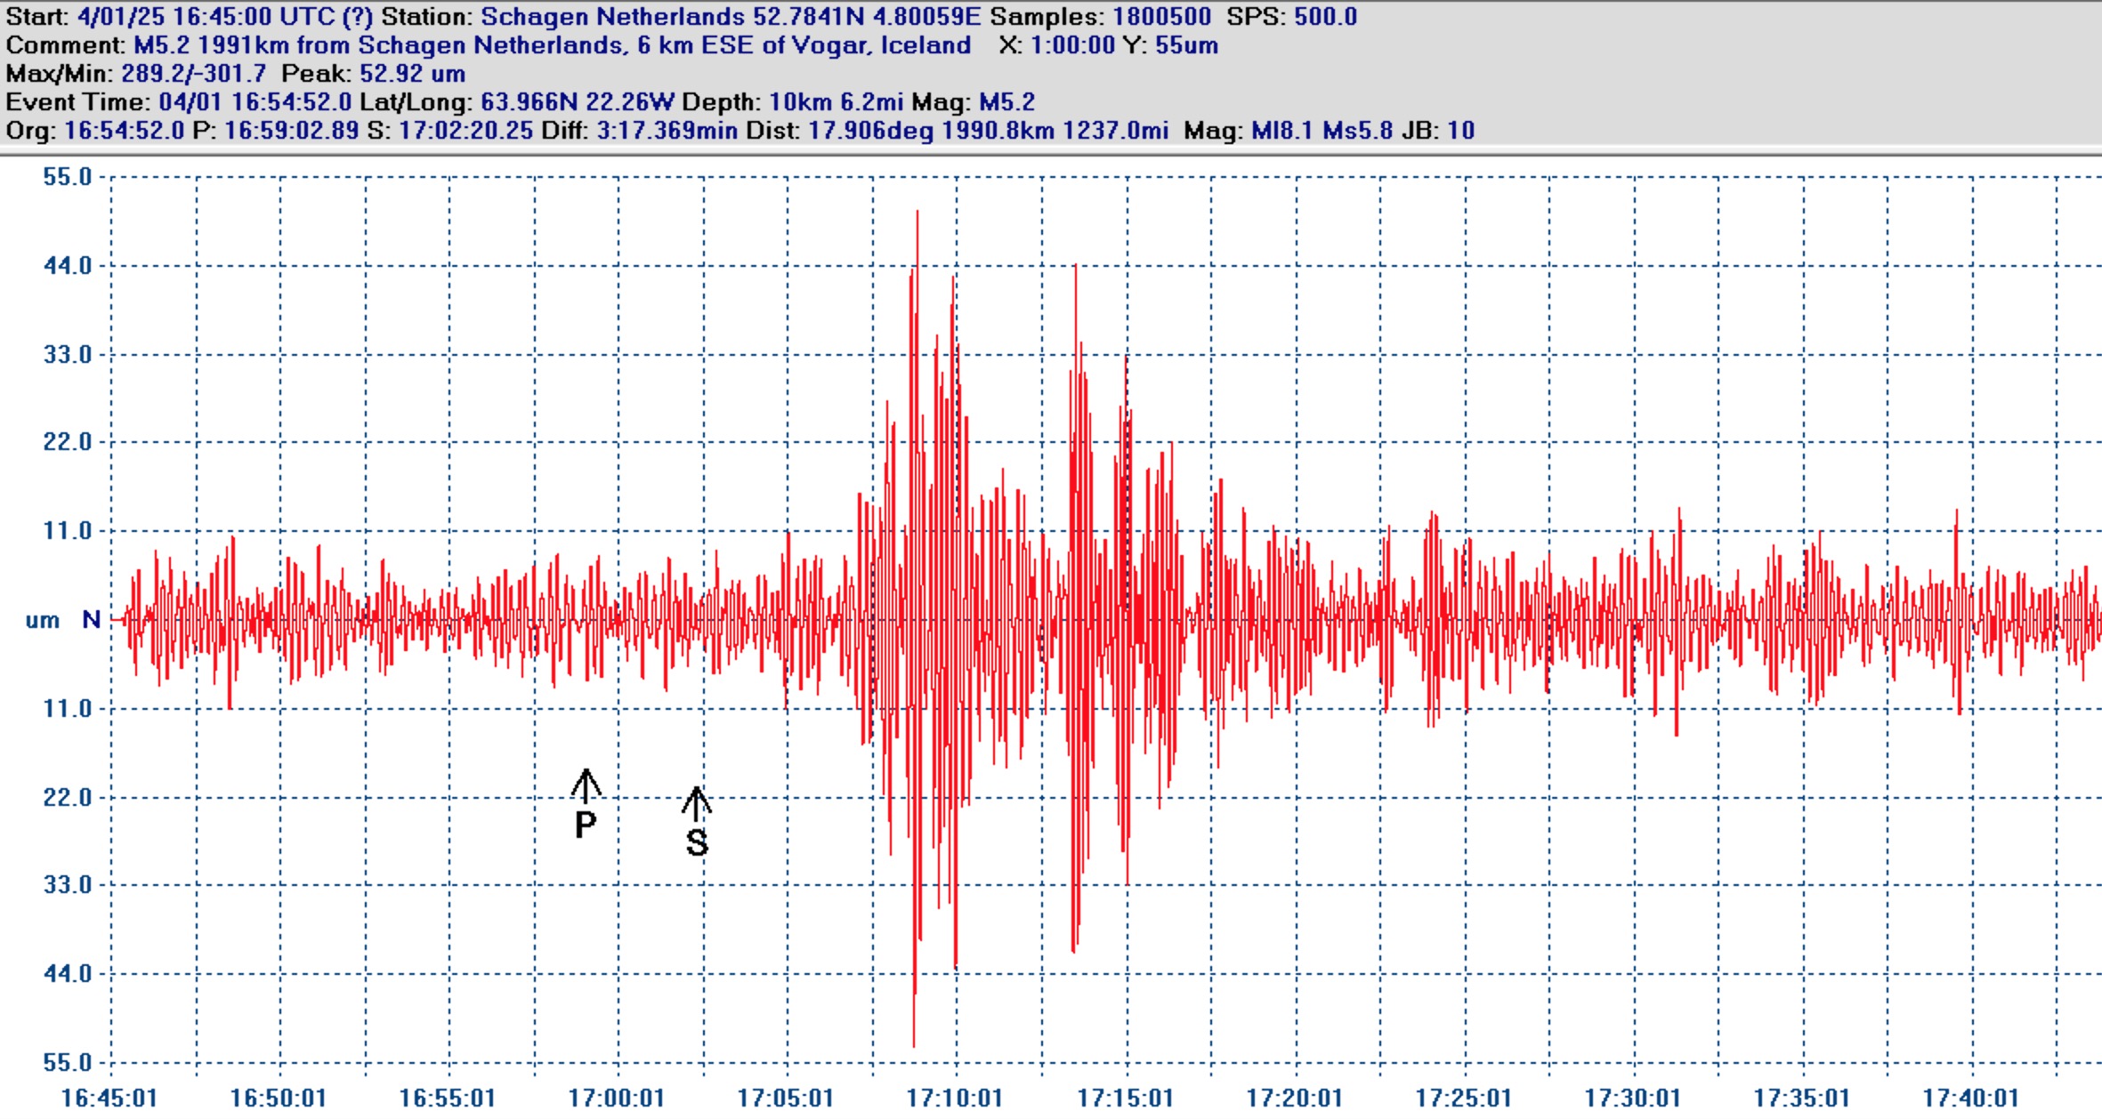This screenshot has width=2102, height=1119.
Task: Click the Samples value 1800500
Action: click(x=1161, y=17)
